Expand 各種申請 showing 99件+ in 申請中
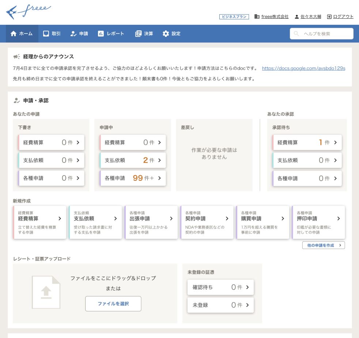Image resolution: width=359 pixels, height=338 pixels. 133,178
